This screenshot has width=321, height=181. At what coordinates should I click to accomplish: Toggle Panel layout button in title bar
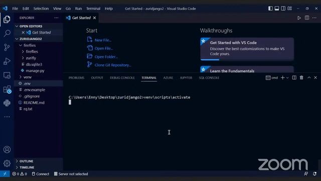[277, 9]
